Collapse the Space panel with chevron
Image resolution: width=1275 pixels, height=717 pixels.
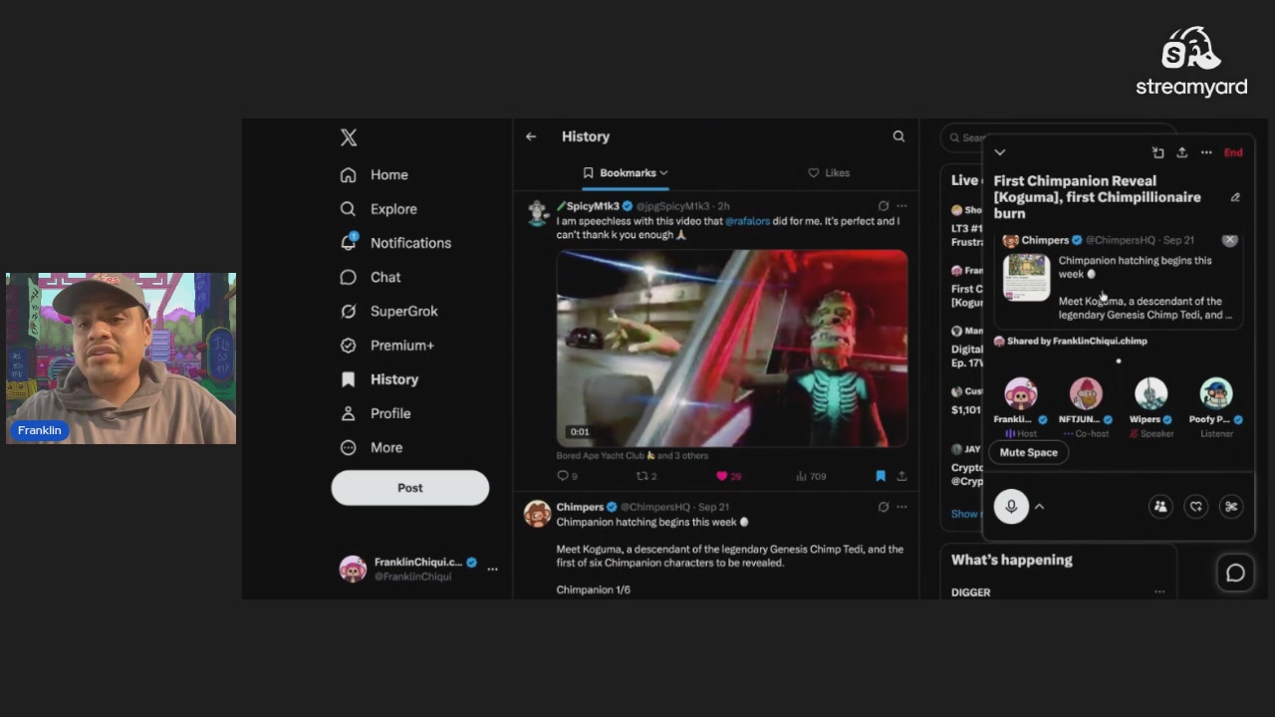coord(1000,152)
